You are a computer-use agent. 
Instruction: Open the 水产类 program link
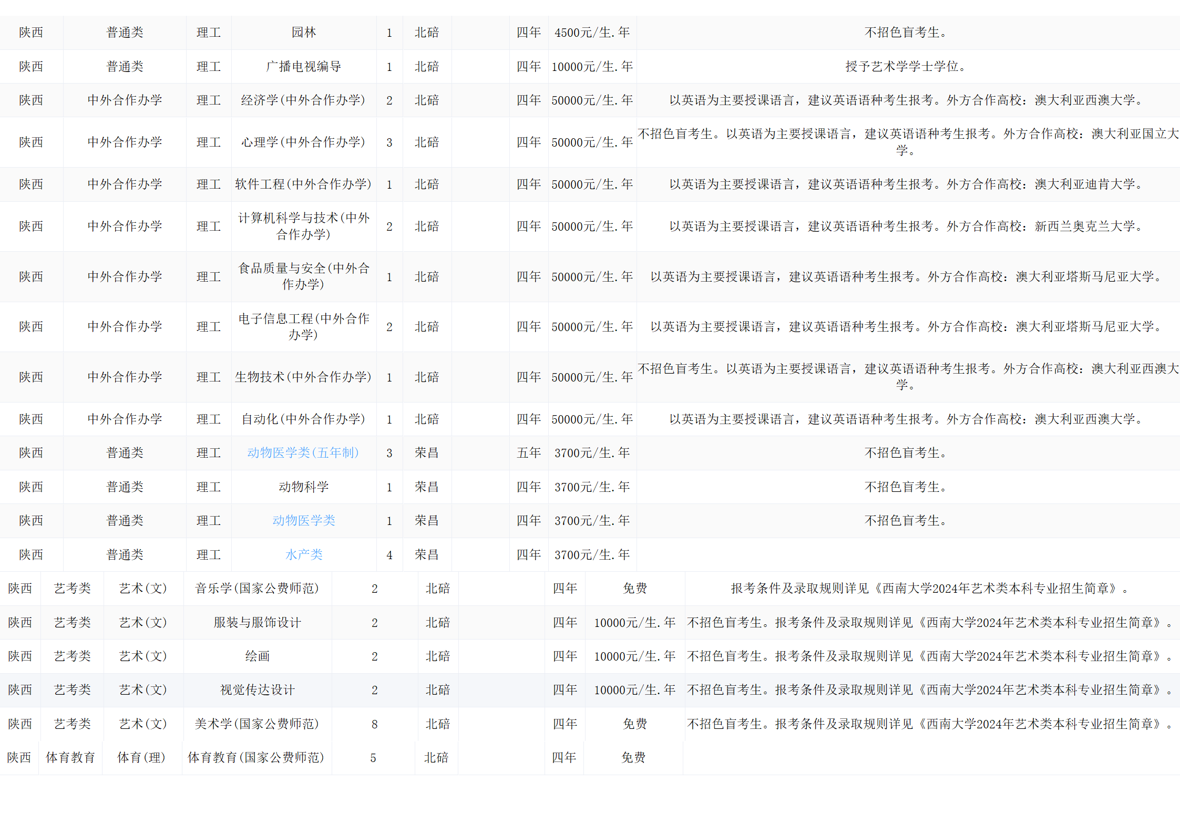pyautogui.click(x=303, y=554)
